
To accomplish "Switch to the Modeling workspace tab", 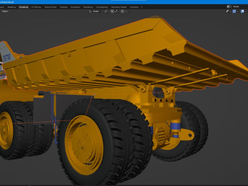I will (x=12, y=7).
